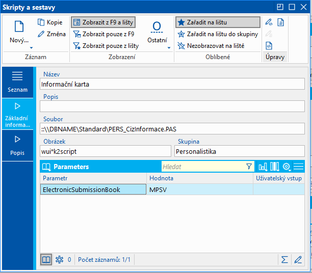Click the Kopie button
Viewport: 312px width, 273px height.
(x=50, y=22)
